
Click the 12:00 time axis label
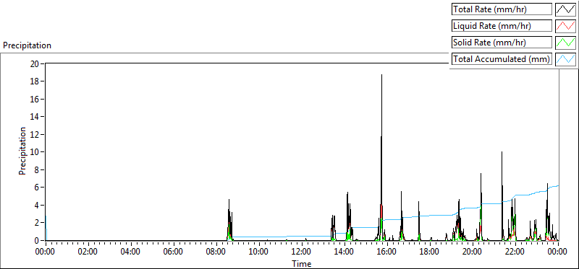[301, 252]
